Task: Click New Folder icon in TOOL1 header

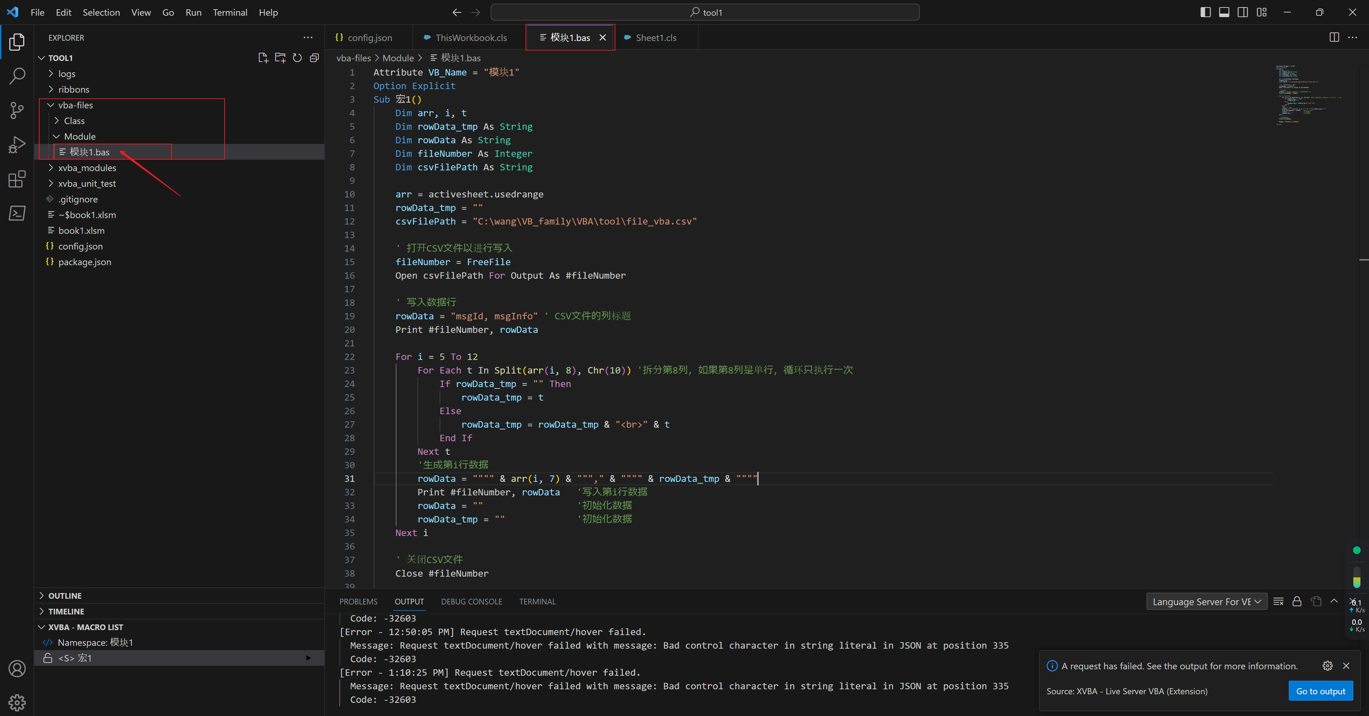Action: pyautogui.click(x=280, y=57)
